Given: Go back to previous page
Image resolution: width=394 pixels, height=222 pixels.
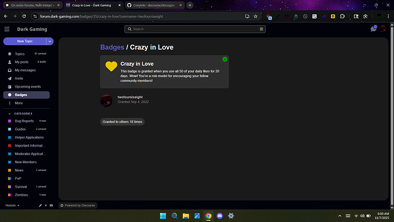Looking at the screenshot, I should pos(6,17).
